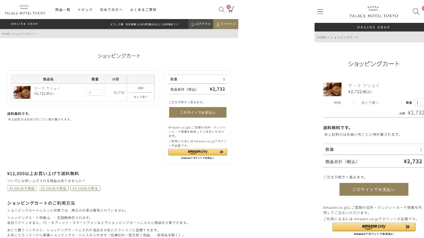Click the ログアウト logout button
The height and width of the screenshot is (238, 424).
click(x=201, y=24)
